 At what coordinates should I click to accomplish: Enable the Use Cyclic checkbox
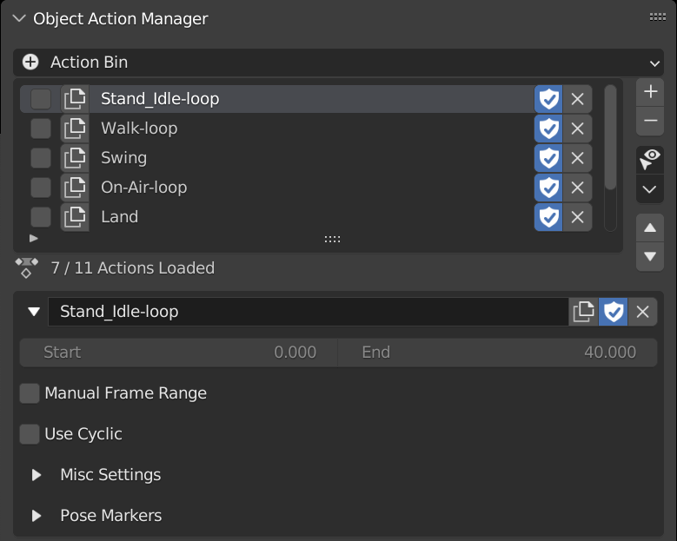click(30, 434)
